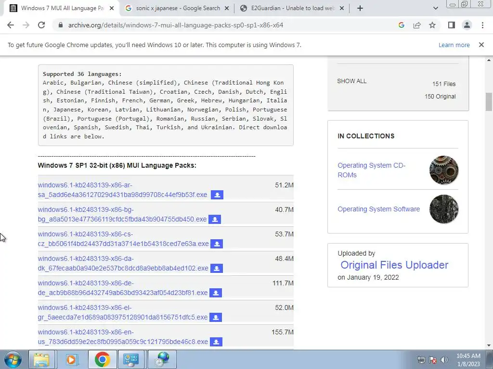493x369 pixels.
Task: Close the E2Guardian tab
Action: 342,9
